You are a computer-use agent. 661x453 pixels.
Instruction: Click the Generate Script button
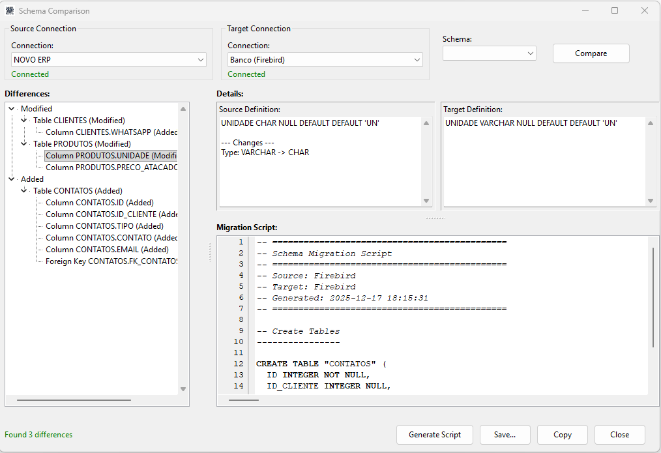(435, 435)
